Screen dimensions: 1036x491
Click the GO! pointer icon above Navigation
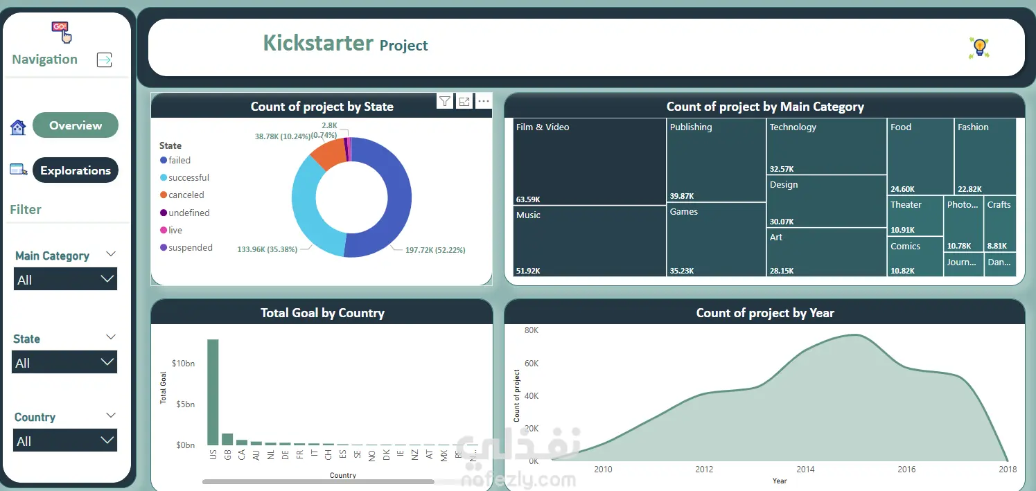[x=61, y=31]
